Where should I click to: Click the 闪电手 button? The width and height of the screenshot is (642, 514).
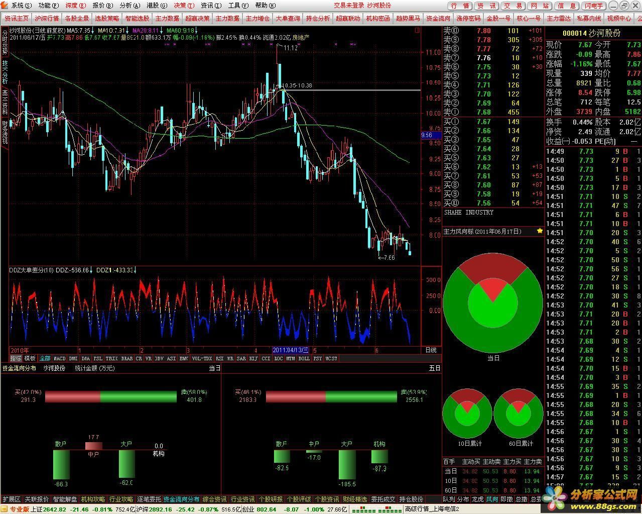pos(594,6)
